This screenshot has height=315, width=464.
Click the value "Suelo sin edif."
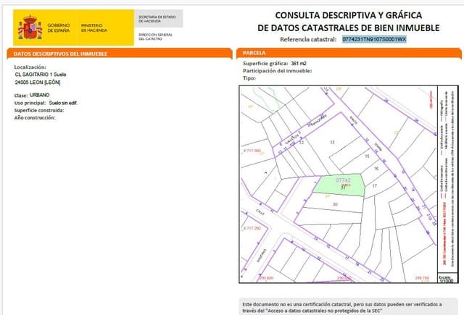point(63,103)
